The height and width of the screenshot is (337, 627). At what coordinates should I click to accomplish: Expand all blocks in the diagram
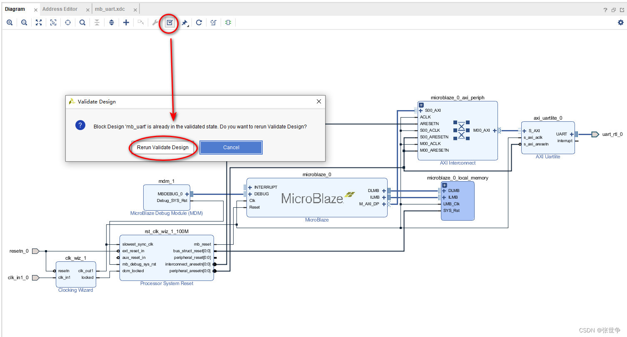112,22
